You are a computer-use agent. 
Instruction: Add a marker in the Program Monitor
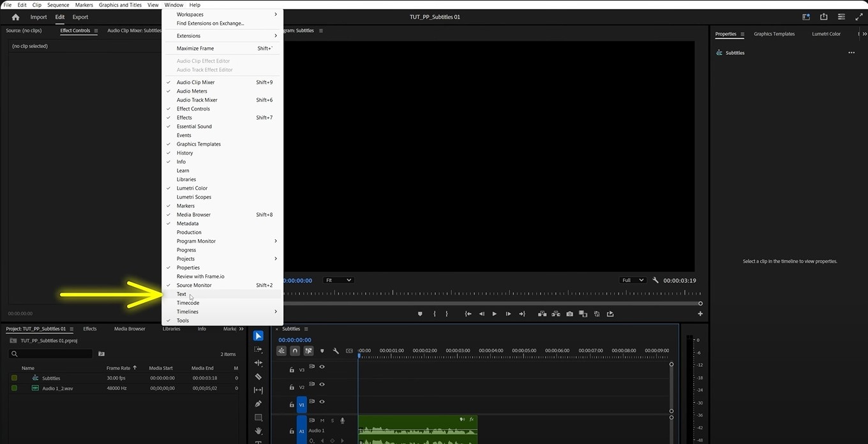pos(420,314)
